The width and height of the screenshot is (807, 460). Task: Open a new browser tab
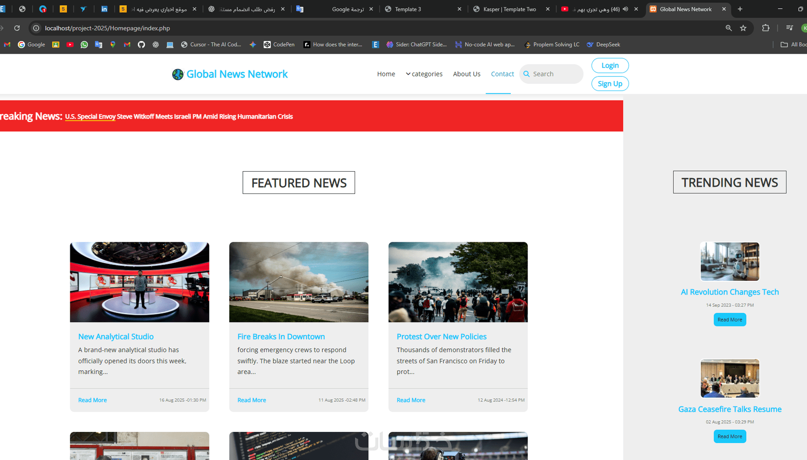tap(740, 9)
